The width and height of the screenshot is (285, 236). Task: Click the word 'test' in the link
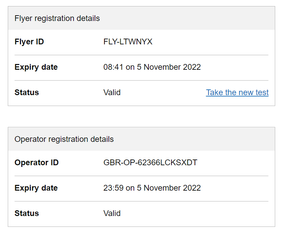coord(262,92)
